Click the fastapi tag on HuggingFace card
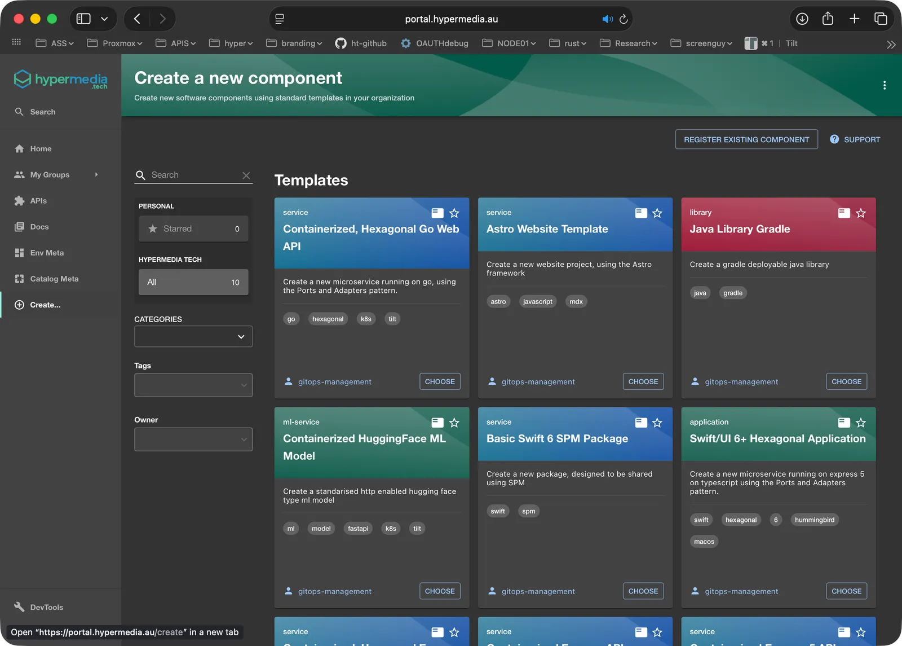 [358, 529]
